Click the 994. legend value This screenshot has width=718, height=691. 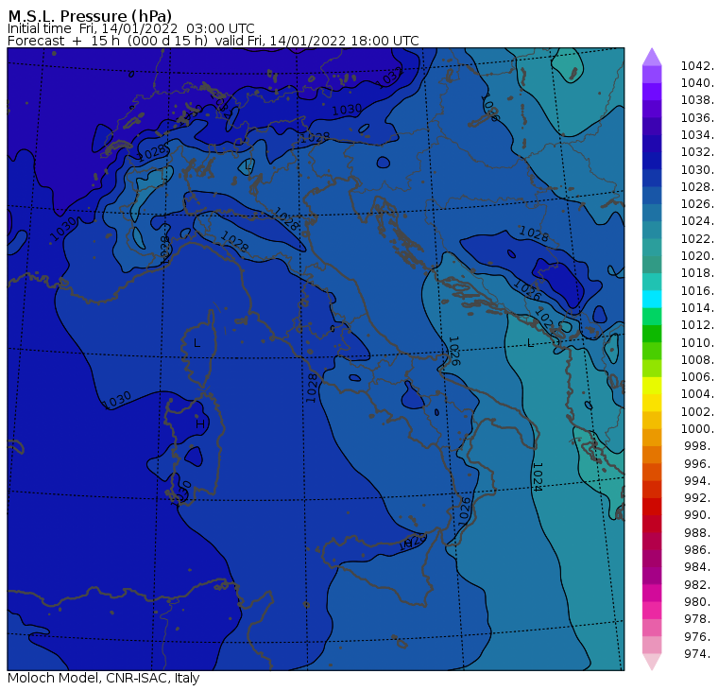pyautogui.click(x=699, y=481)
